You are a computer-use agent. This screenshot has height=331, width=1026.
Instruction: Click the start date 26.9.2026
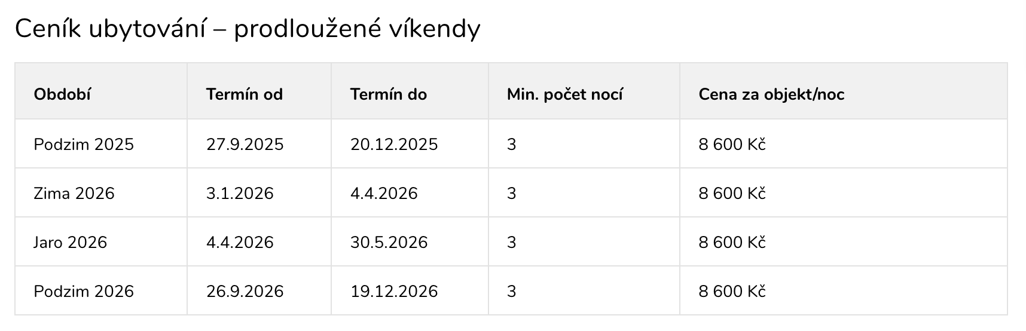[x=245, y=292]
